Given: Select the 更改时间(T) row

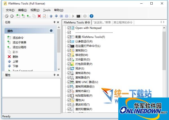Looking at the screenshot, I should 83,105.
